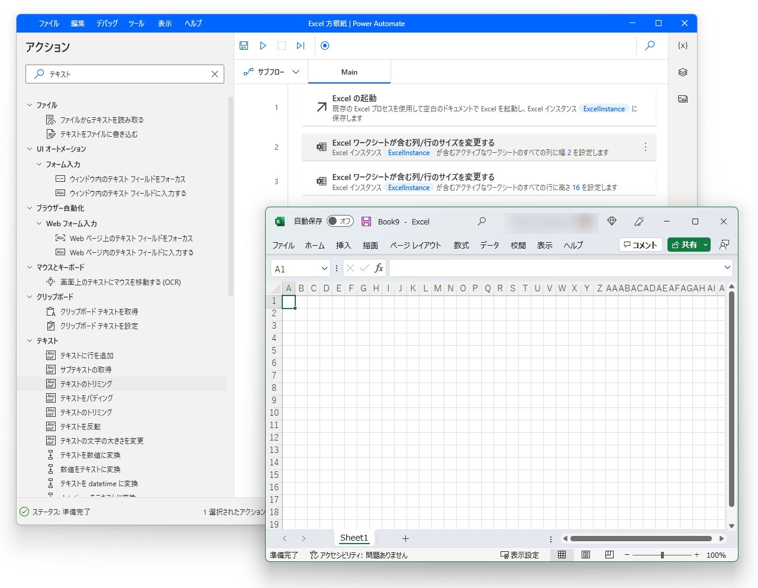The width and height of the screenshot is (758, 588).
Task: Open the UI elements panel on right sidebar
Action: [x=682, y=99]
